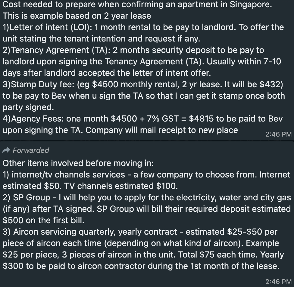Click the first message's 2:46 PM timestamp

coord(278,134)
